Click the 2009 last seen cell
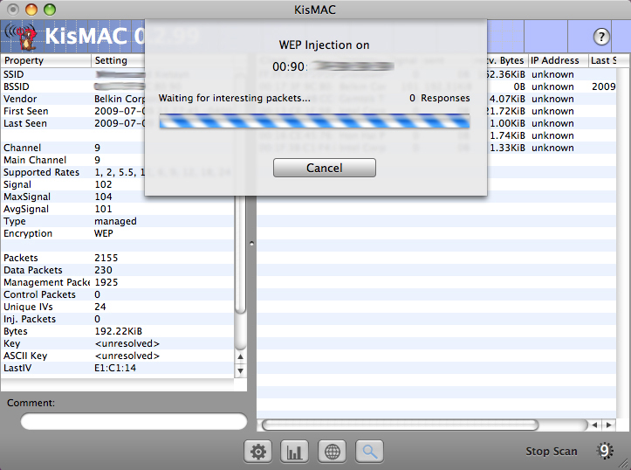Screen dimensions: 631x470 point(603,86)
